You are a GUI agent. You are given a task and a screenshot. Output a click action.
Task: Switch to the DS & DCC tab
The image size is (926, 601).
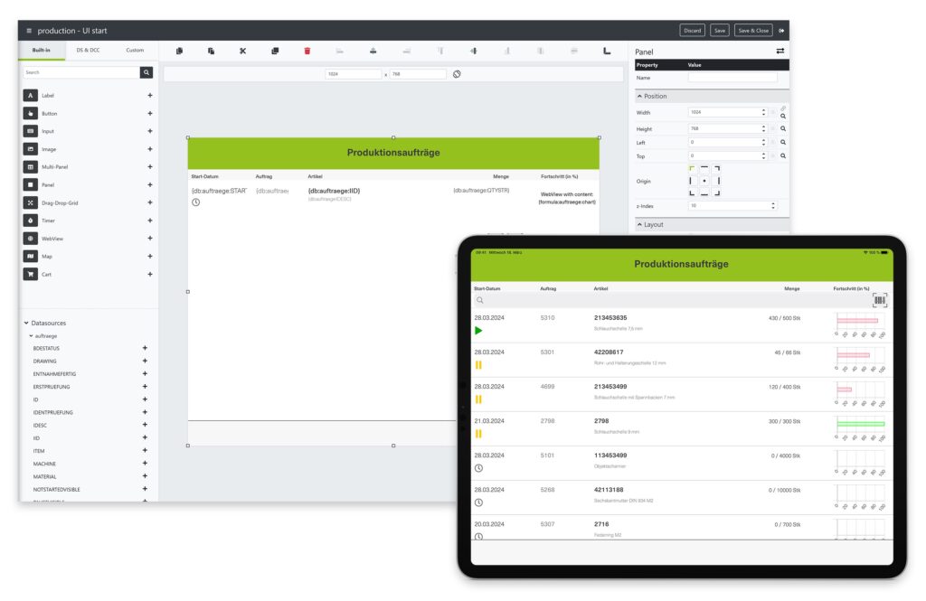coord(88,51)
